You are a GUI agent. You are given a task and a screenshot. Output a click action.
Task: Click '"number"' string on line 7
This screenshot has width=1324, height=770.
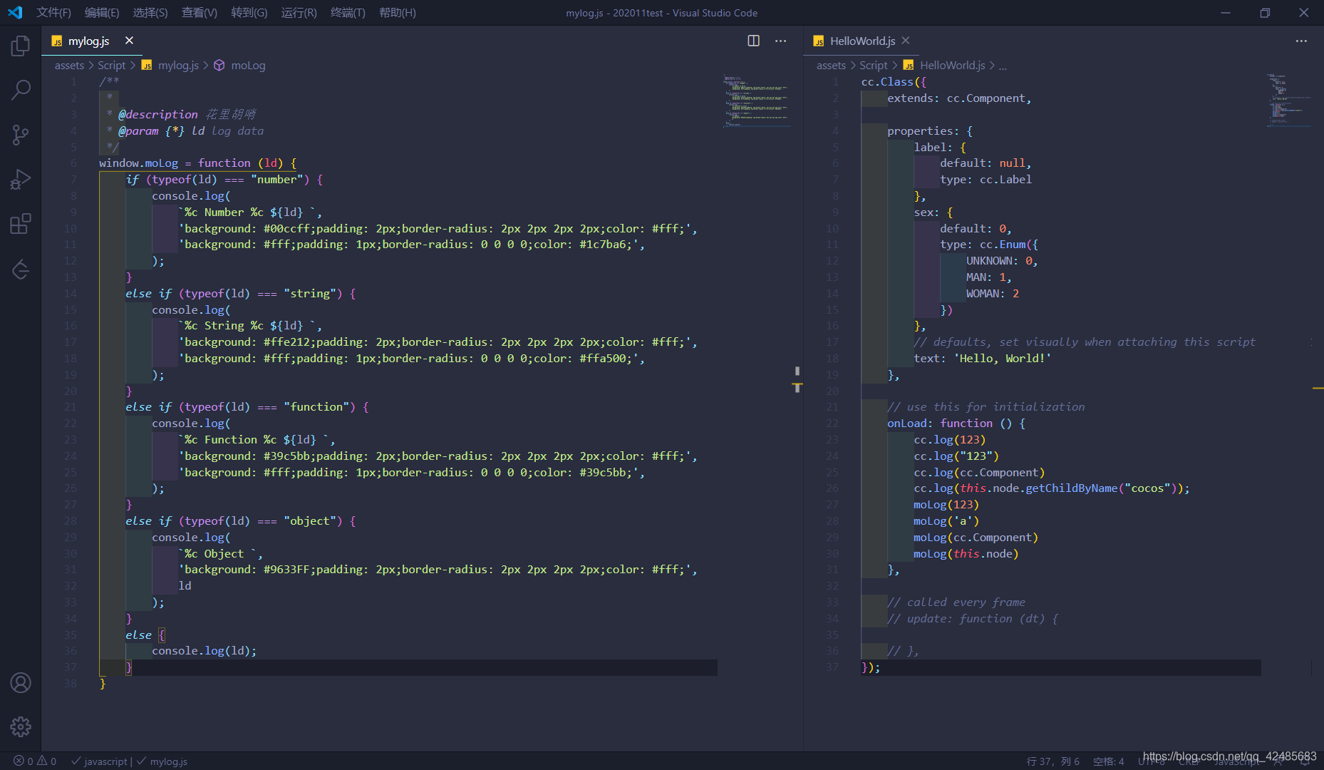click(276, 179)
